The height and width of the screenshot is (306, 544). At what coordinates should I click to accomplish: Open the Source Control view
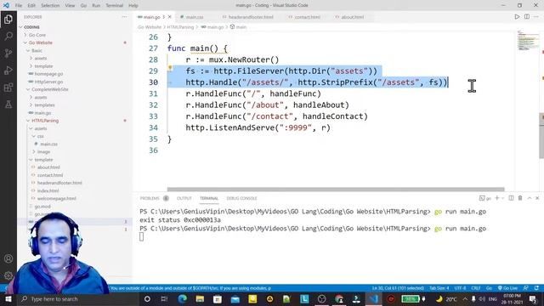click(x=8, y=53)
